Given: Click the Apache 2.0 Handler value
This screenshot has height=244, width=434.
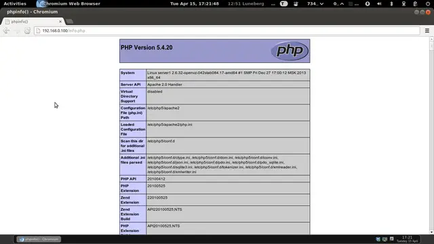Looking at the screenshot, I should pos(165,85).
